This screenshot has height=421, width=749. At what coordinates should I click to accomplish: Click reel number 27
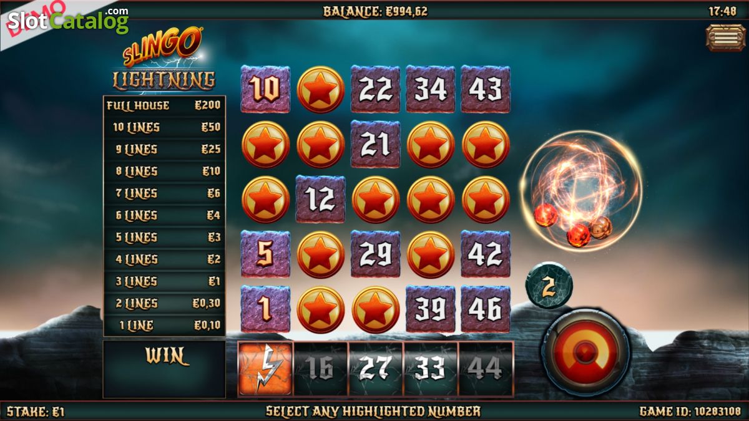point(375,369)
